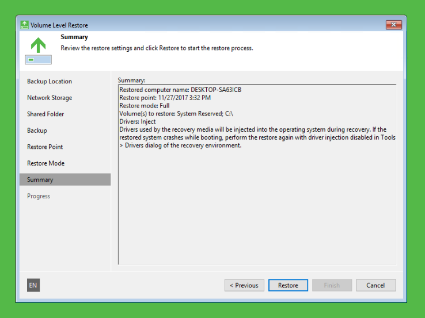The height and width of the screenshot is (318, 425).
Task: Click the 'Restore point: 11/27/2017 3:32 PM' line
Action: pos(165,98)
